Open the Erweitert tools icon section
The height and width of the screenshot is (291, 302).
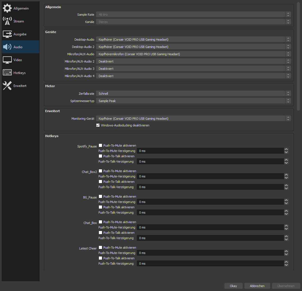click(7, 86)
